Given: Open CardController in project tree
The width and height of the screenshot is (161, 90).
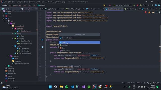Looking at the screenshot, I should coord(26,31).
